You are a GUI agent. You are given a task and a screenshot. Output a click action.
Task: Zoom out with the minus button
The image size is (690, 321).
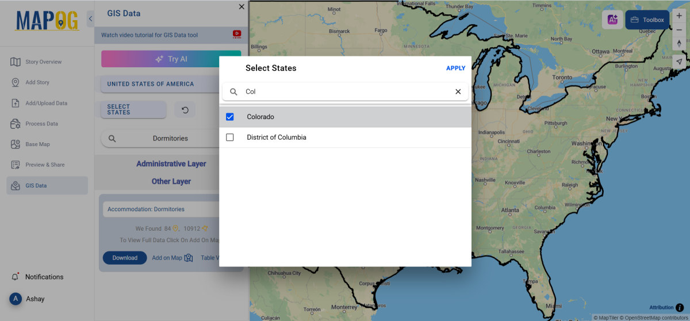click(x=679, y=30)
